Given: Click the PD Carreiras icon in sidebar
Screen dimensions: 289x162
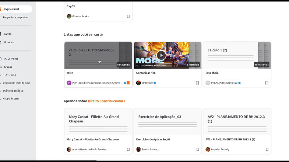Looking at the screenshot, I should click(1, 59).
